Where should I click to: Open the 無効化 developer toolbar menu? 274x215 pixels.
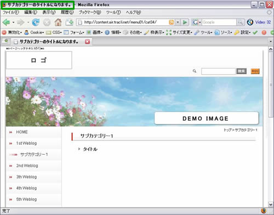(x=12, y=32)
